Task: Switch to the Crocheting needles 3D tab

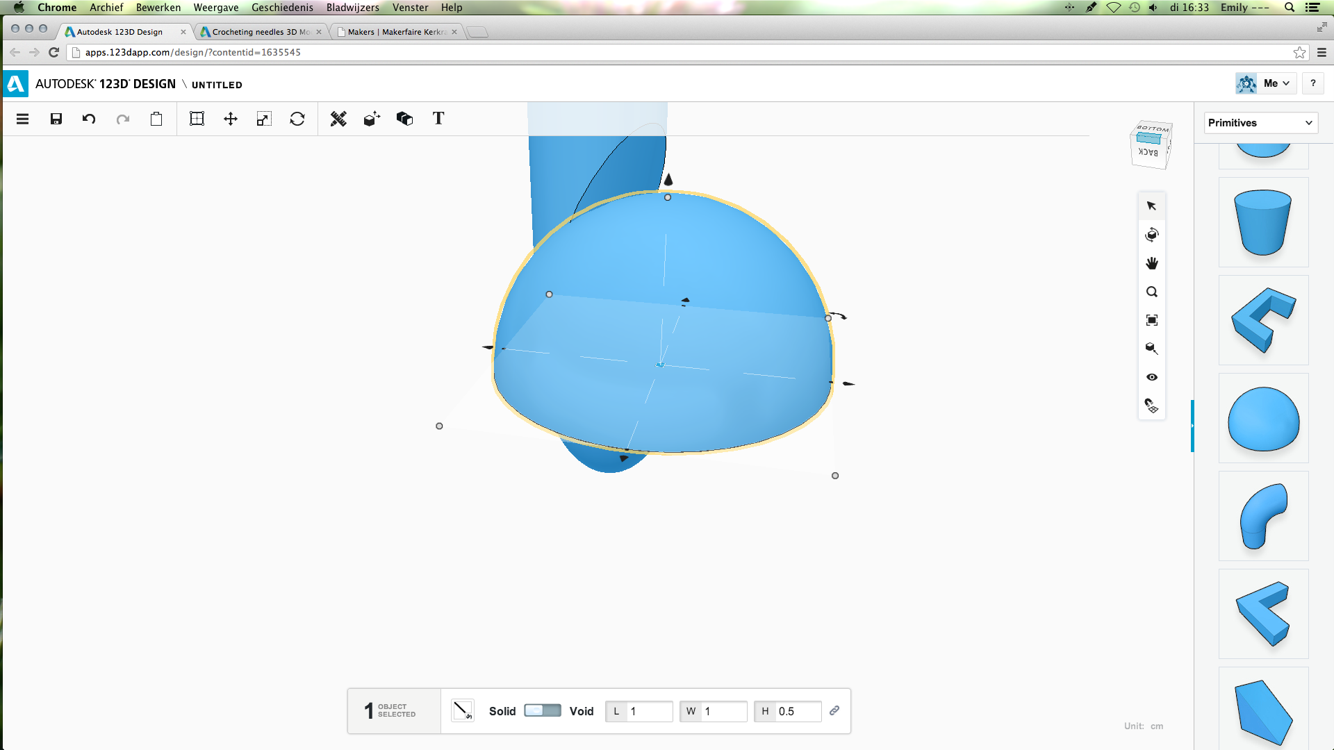Action: coord(261,32)
